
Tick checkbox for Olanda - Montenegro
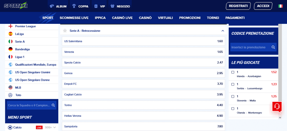click(x=233, y=109)
